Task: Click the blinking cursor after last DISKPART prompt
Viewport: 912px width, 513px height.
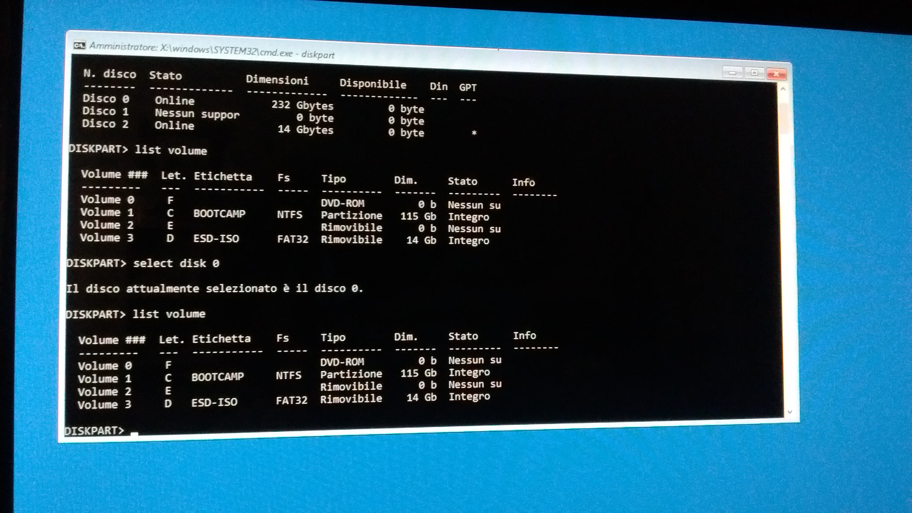Action: coord(134,433)
